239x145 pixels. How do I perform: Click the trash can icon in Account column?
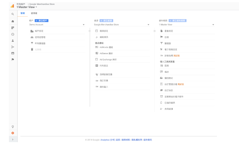pyautogui.click(x=32, y=50)
